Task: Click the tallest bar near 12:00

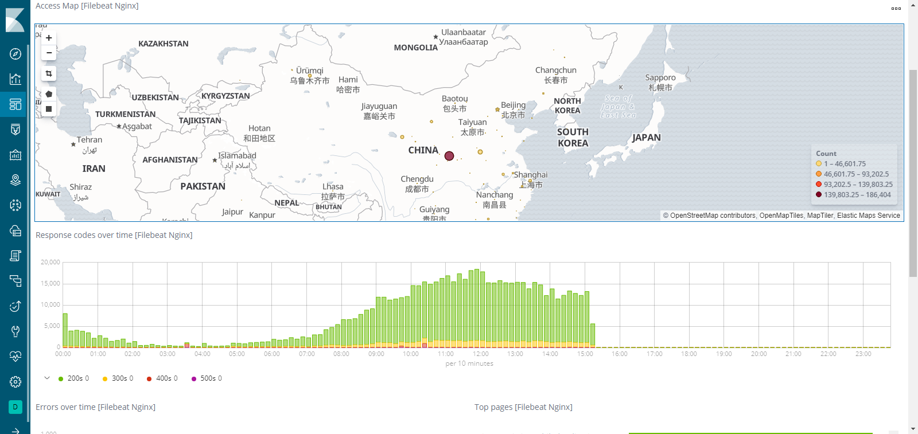Action: pos(477,308)
